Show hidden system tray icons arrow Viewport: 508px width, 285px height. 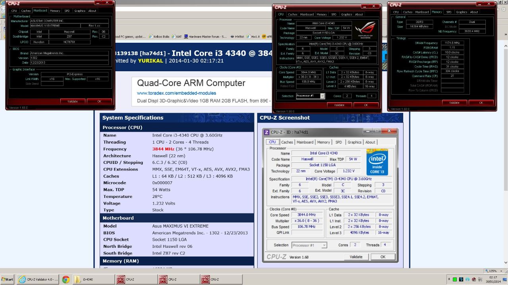(x=448, y=279)
